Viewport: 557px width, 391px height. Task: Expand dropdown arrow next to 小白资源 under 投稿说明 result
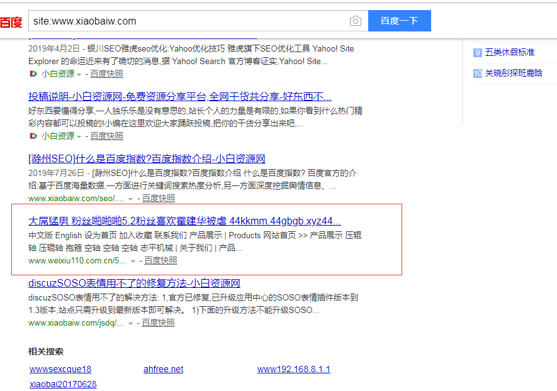[x=79, y=137]
